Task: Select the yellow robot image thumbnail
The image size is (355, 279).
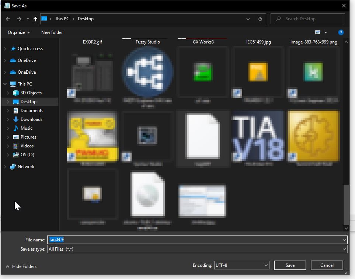Action: (x=93, y=136)
